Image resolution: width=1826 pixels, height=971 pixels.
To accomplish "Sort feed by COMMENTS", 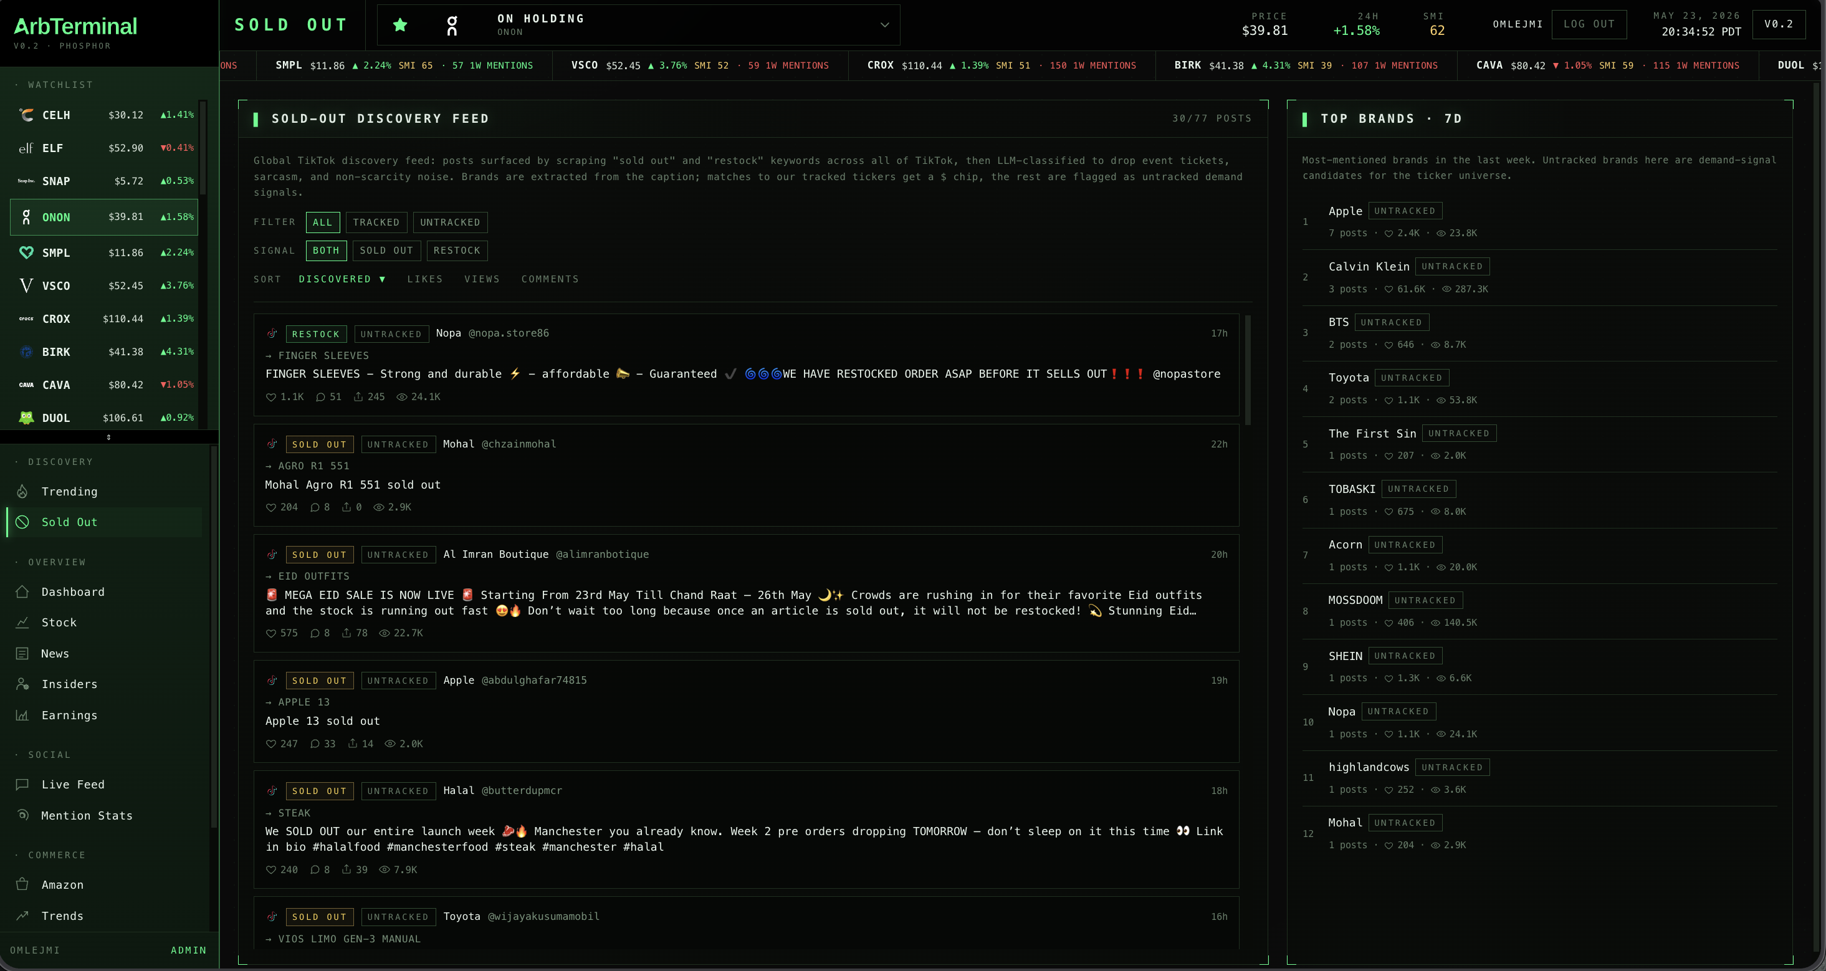I will (x=550, y=279).
